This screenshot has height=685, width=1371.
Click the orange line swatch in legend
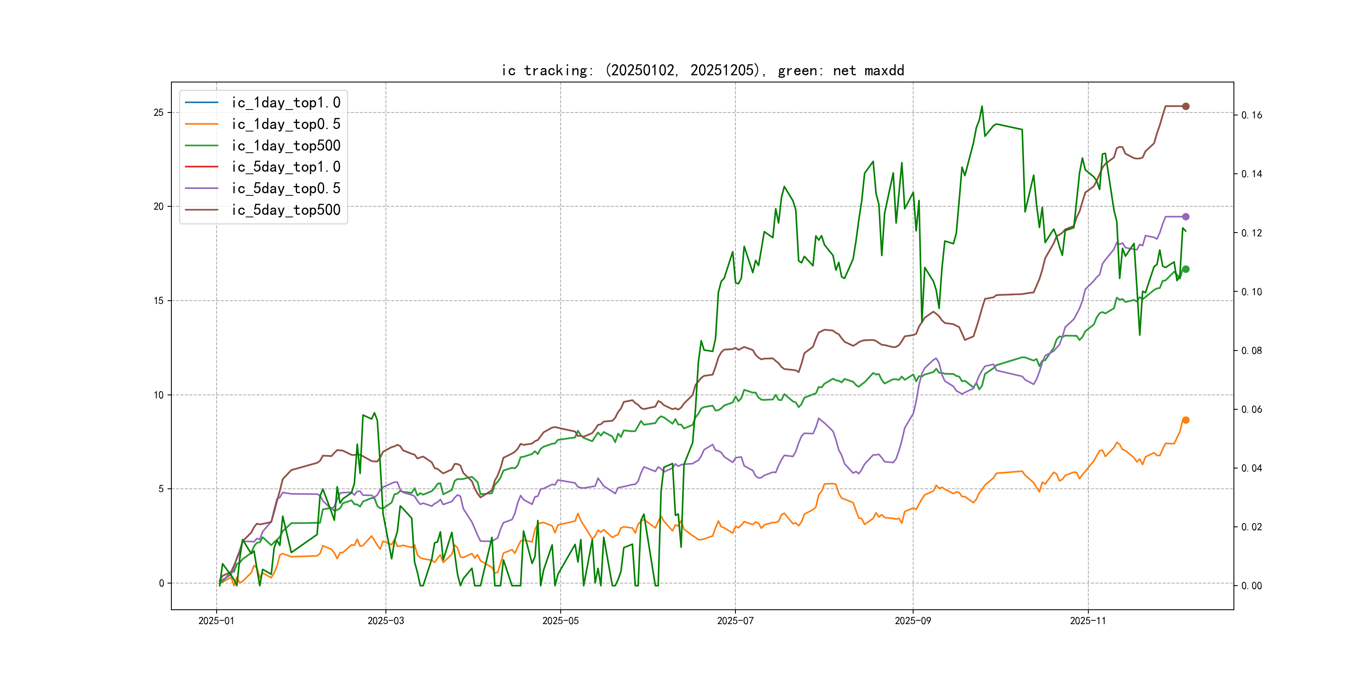(x=201, y=124)
